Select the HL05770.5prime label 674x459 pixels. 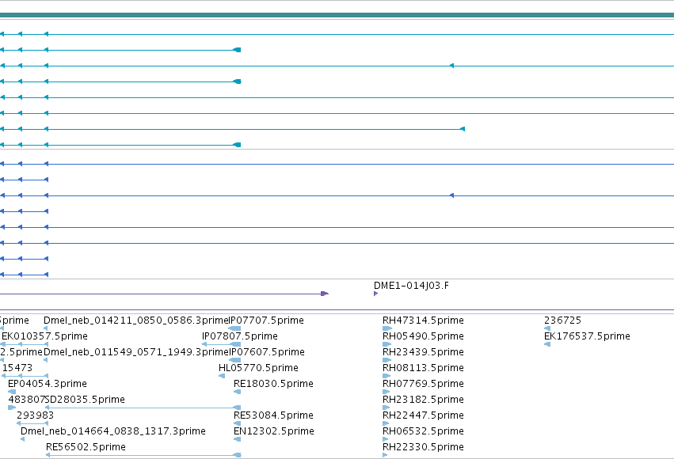pos(258,368)
